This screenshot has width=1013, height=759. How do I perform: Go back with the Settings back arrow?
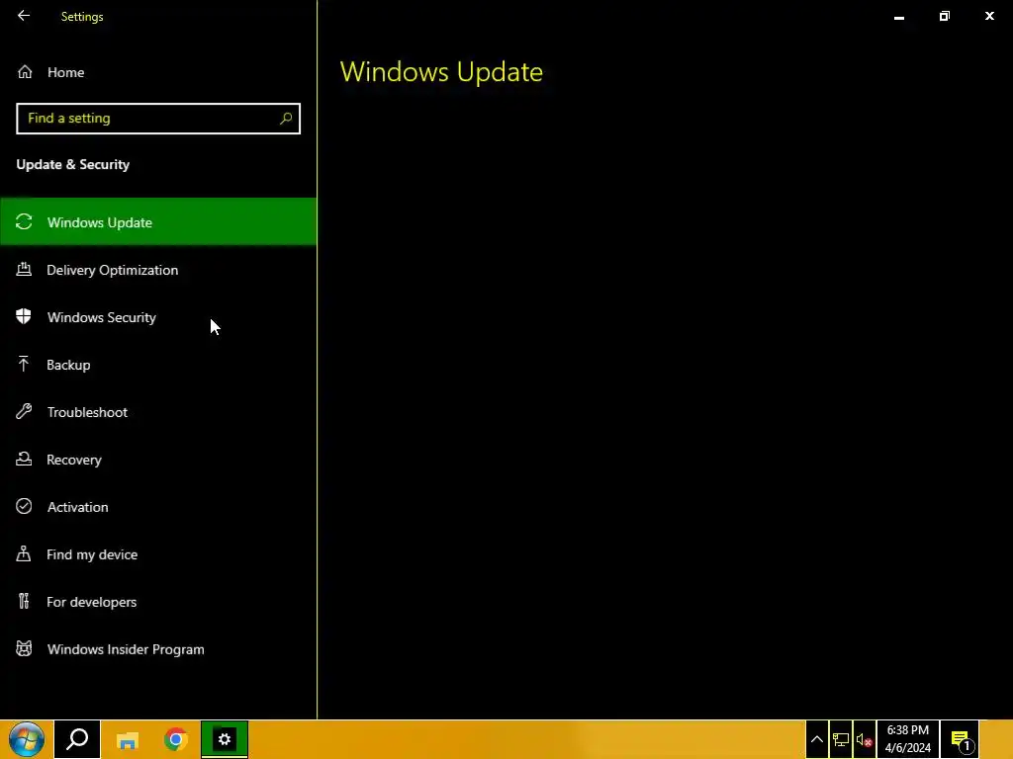coord(24,16)
